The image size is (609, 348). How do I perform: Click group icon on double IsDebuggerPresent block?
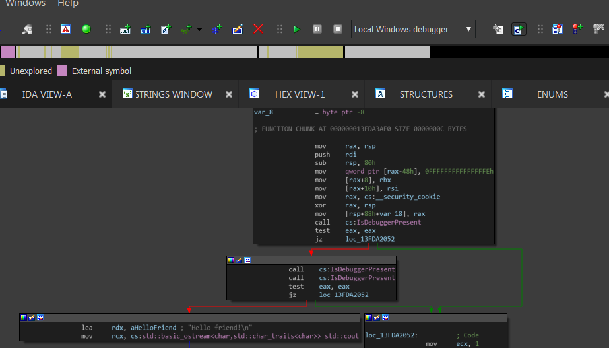click(247, 260)
